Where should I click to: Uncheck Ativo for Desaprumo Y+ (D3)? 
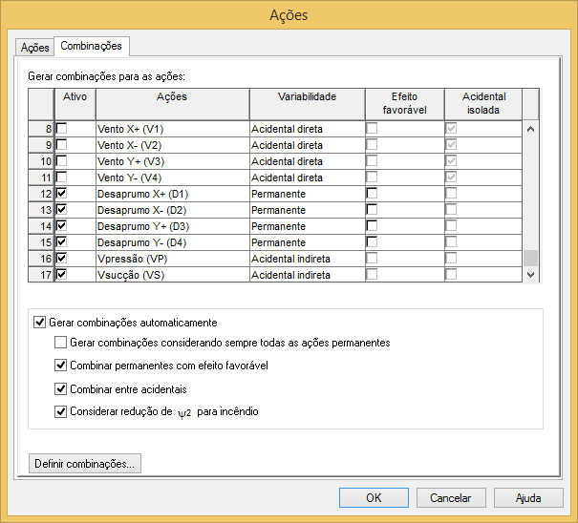(x=61, y=226)
